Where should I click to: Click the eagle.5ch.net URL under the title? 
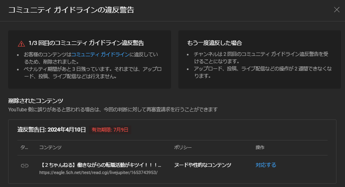98,172
